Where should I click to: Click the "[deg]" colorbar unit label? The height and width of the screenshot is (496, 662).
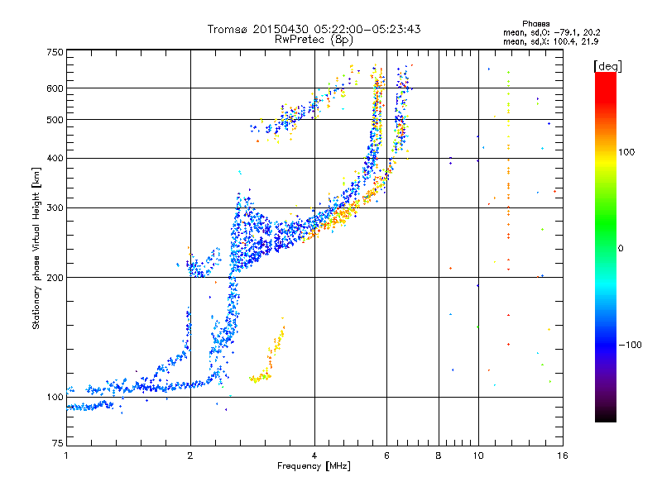click(607, 66)
